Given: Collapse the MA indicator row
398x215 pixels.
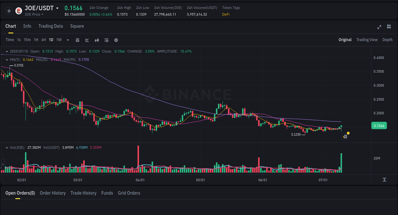Looking at the screenshot, I should point(7,60).
